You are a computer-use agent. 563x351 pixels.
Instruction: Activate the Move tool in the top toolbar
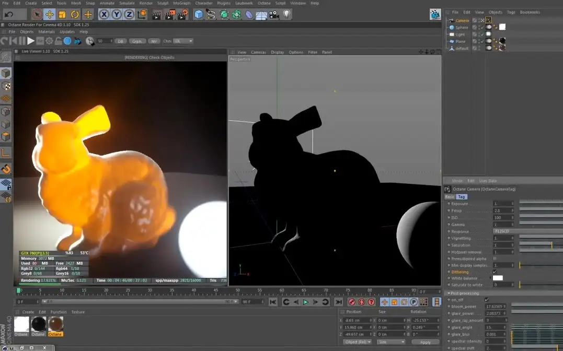coord(49,14)
